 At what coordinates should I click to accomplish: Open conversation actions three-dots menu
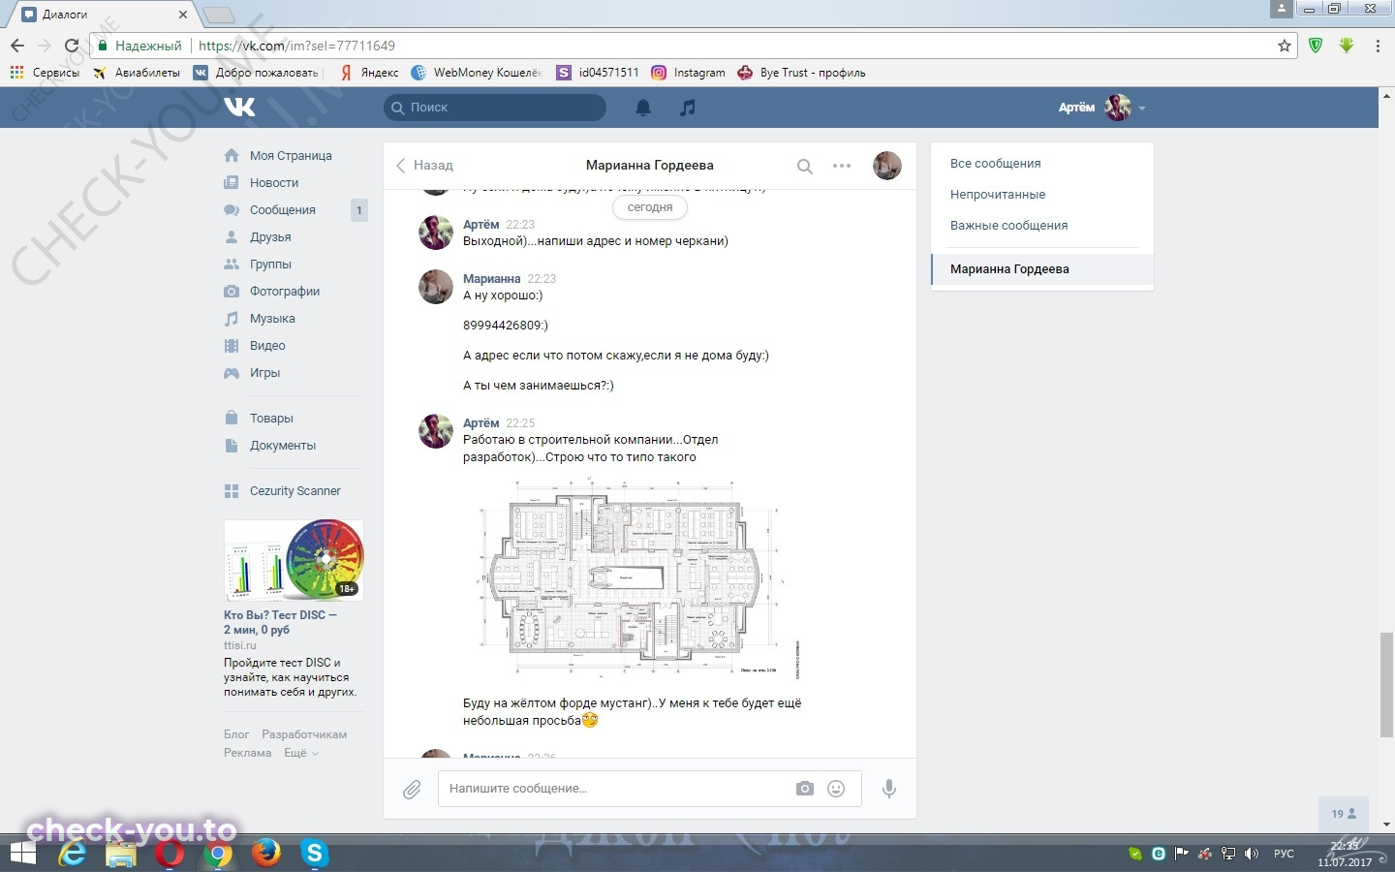(x=842, y=166)
